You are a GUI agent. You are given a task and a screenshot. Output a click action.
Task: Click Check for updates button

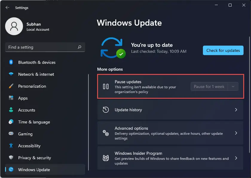[223, 50]
